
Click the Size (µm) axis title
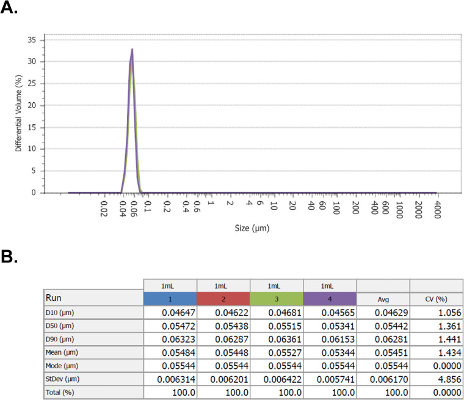pos(252,228)
